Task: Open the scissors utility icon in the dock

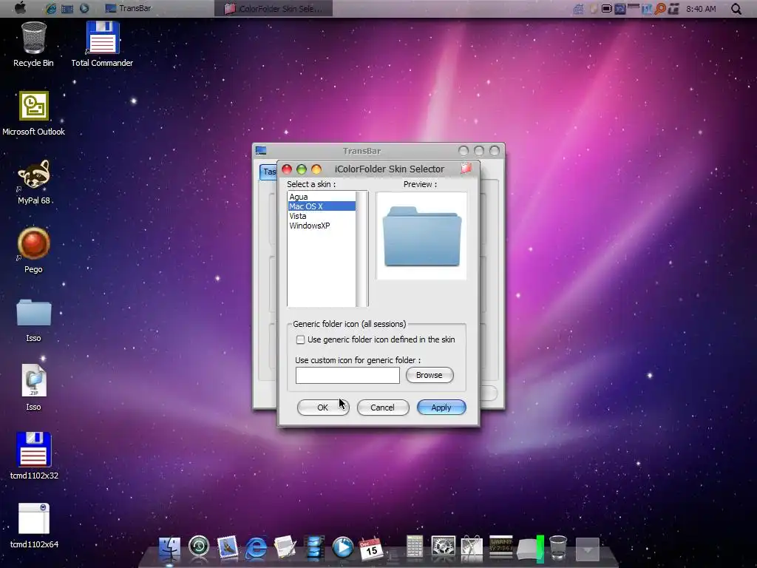Action: [x=472, y=549]
